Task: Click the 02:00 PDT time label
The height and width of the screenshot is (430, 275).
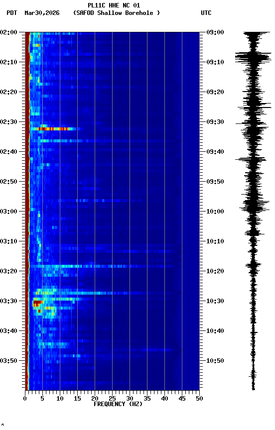Action: pos(8,32)
